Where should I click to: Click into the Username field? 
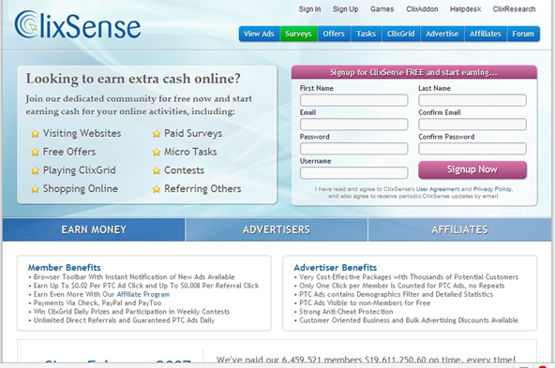click(x=354, y=173)
